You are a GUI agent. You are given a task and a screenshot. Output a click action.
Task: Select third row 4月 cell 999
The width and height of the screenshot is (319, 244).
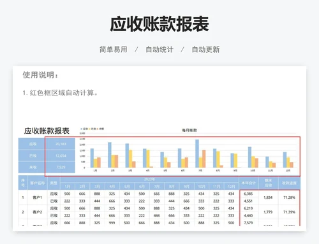112,223
